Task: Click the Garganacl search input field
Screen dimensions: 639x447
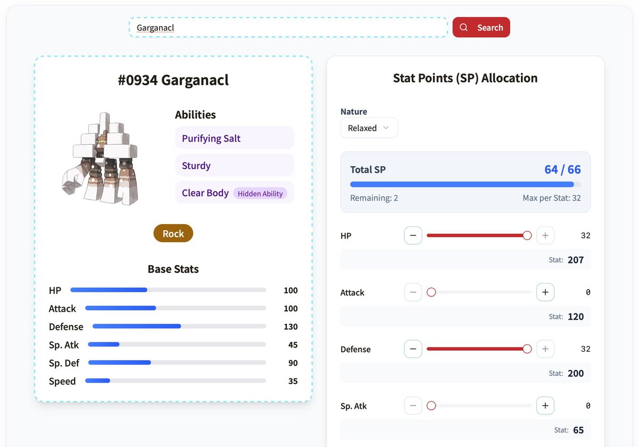Action: click(x=288, y=27)
